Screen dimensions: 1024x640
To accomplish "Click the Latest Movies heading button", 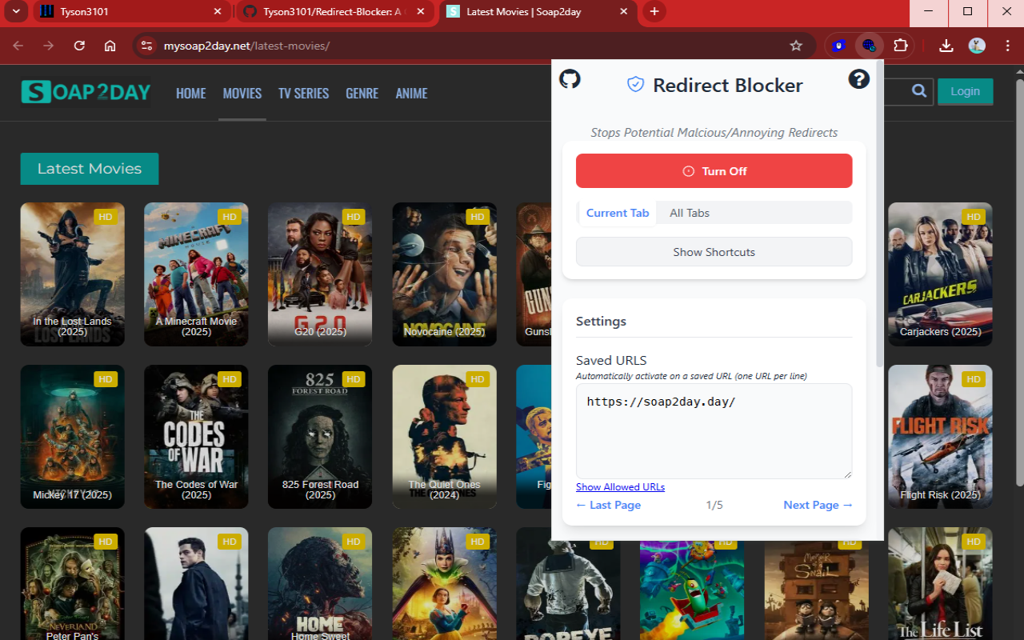I will tap(90, 169).
